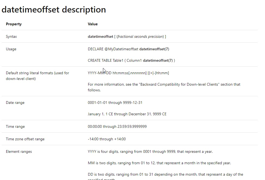Click the datetimeoffset description heading

(x=54, y=10)
